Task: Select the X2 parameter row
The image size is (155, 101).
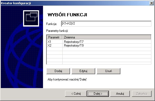Action: click(99, 46)
